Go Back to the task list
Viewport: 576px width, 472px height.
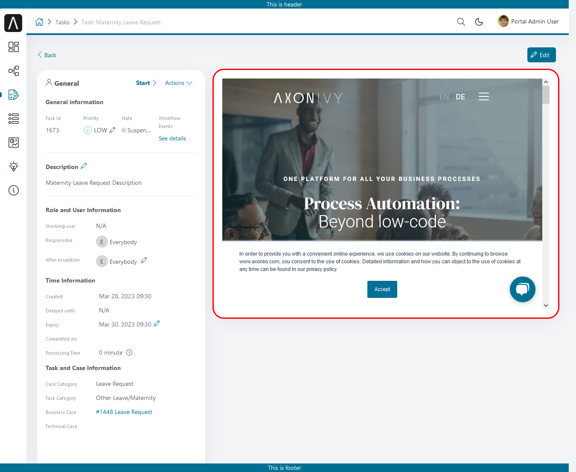click(x=47, y=55)
